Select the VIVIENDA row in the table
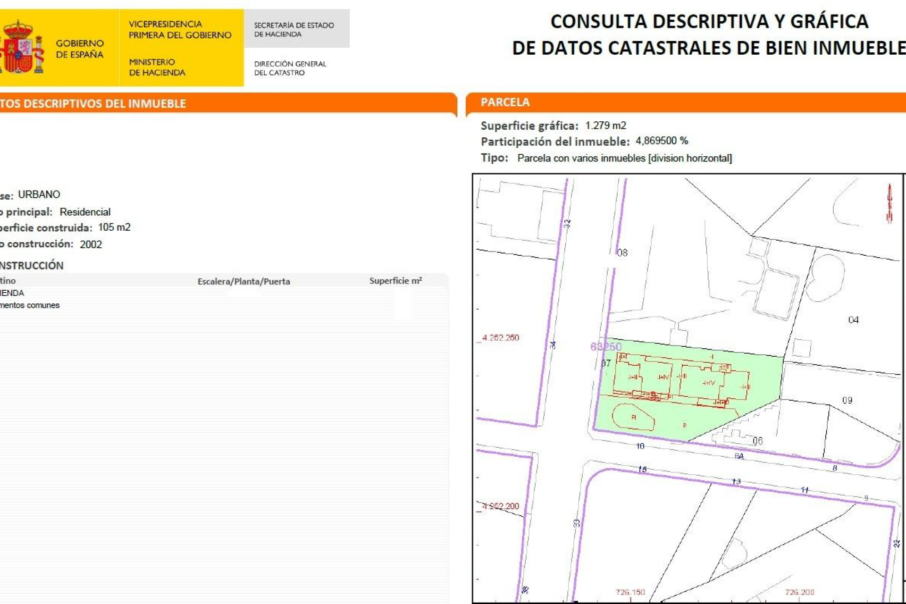 tap(12, 293)
